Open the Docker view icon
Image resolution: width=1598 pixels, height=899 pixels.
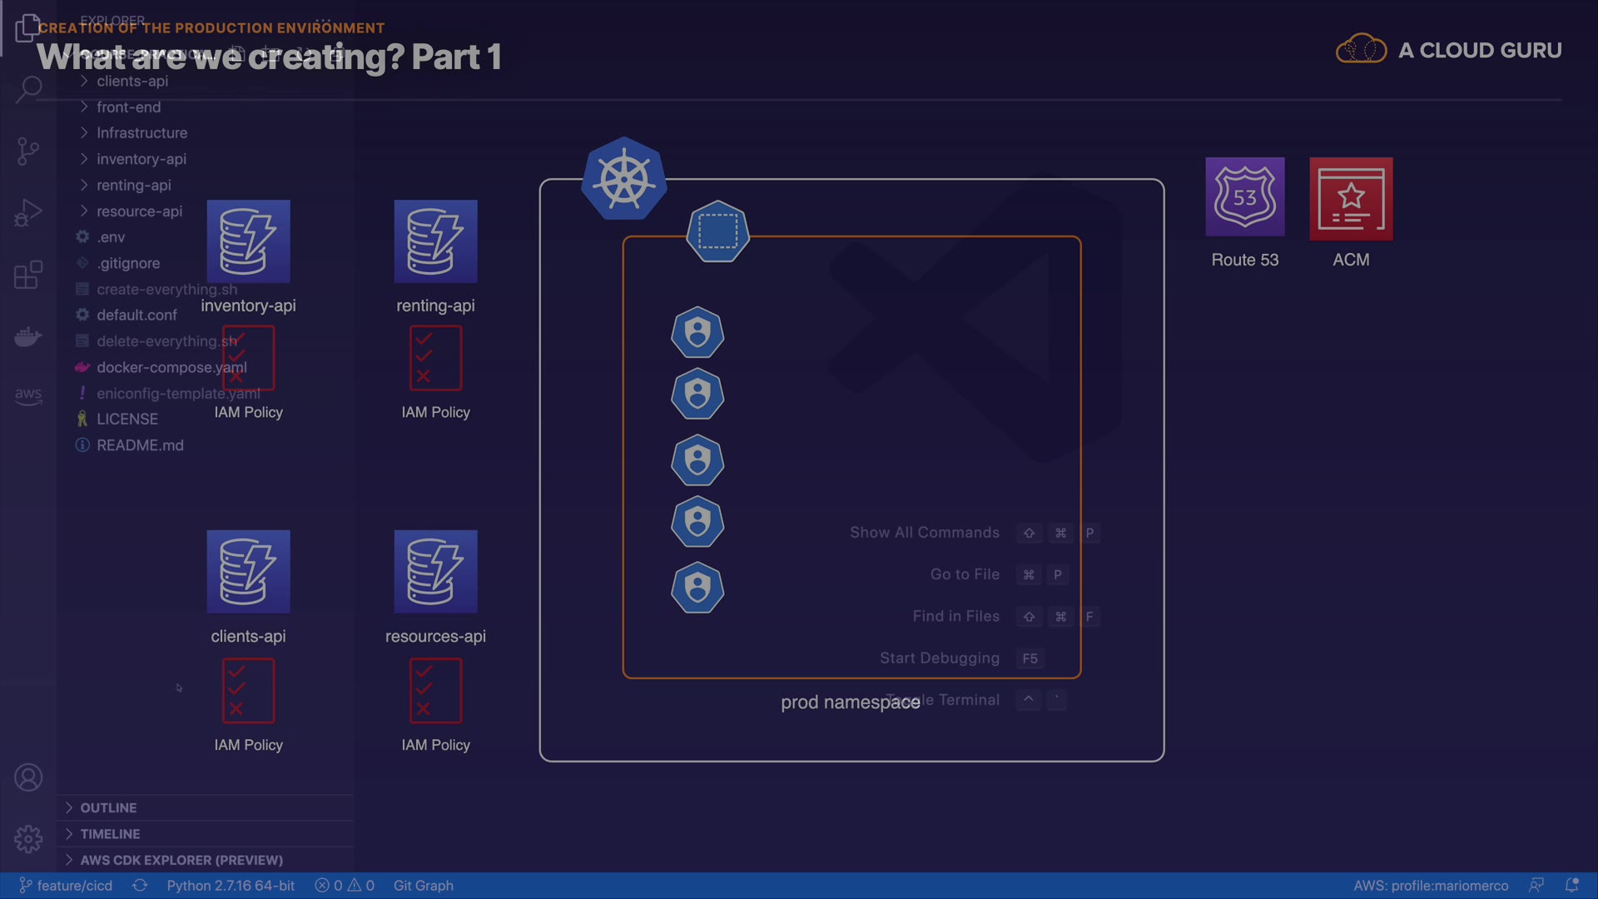tap(28, 336)
